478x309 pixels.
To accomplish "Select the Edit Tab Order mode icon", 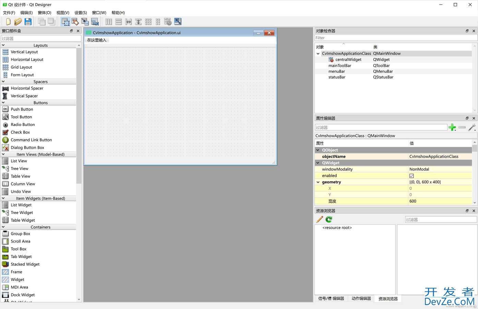I will pyautogui.click(x=95, y=22).
